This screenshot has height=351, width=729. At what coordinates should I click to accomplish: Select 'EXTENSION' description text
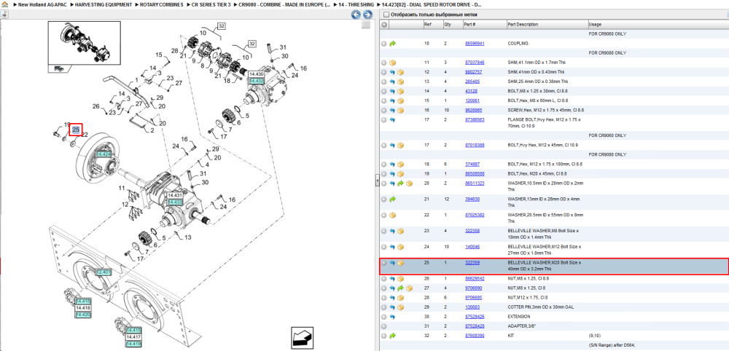point(518,317)
